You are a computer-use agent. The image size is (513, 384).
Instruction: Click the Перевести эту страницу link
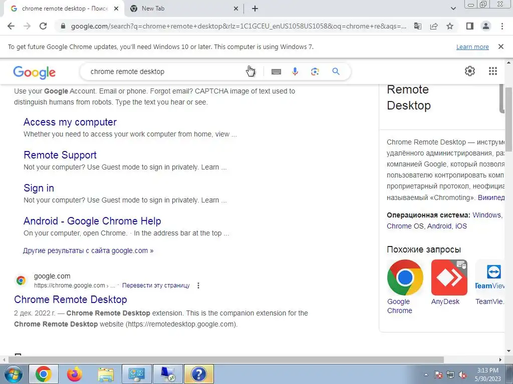pos(156,285)
